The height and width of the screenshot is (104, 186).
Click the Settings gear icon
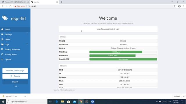click(x=2, y=34)
